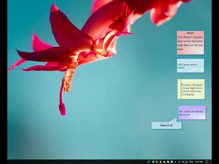Image resolution: width=219 pixels, height=164 pixels.
Task: Open the volume speaker tray icon
Action: tap(183, 162)
